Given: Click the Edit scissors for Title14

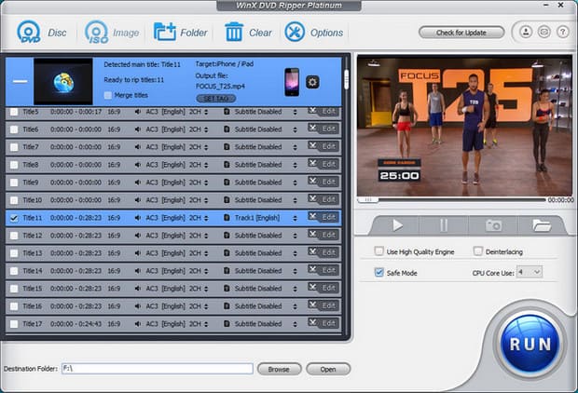Looking at the screenshot, I should point(323,270).
